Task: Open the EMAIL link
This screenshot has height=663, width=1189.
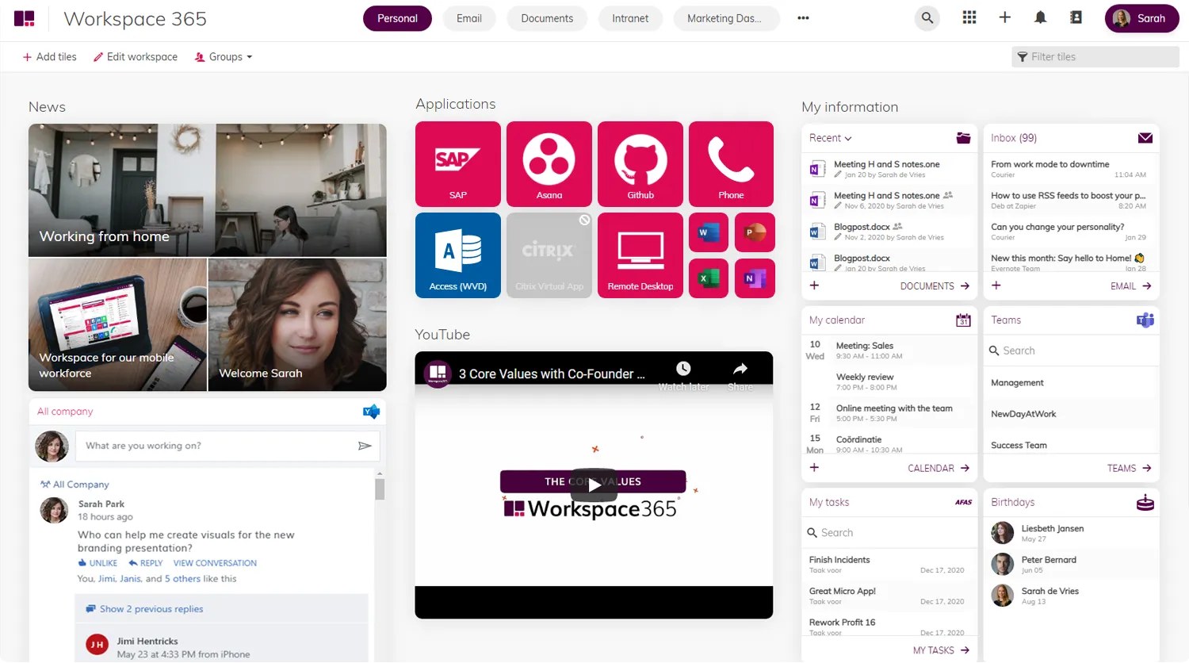Action: pos(1131,286)
